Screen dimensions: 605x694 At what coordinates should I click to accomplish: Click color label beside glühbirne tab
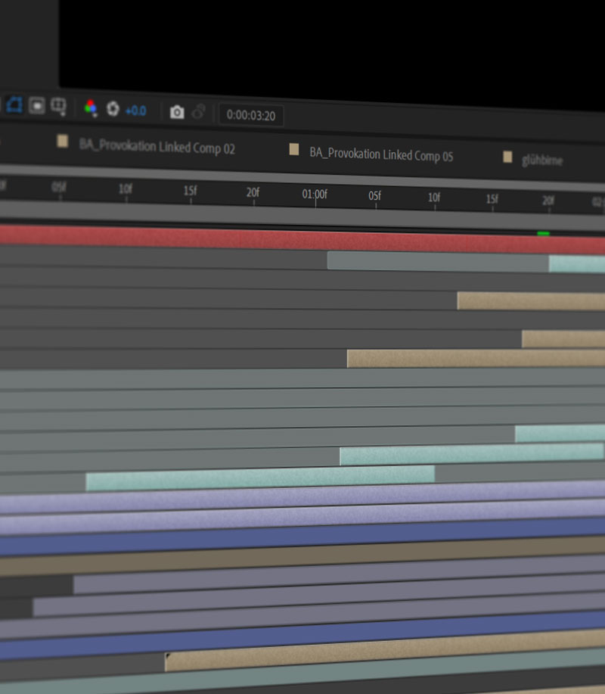(x=507, y=157)
